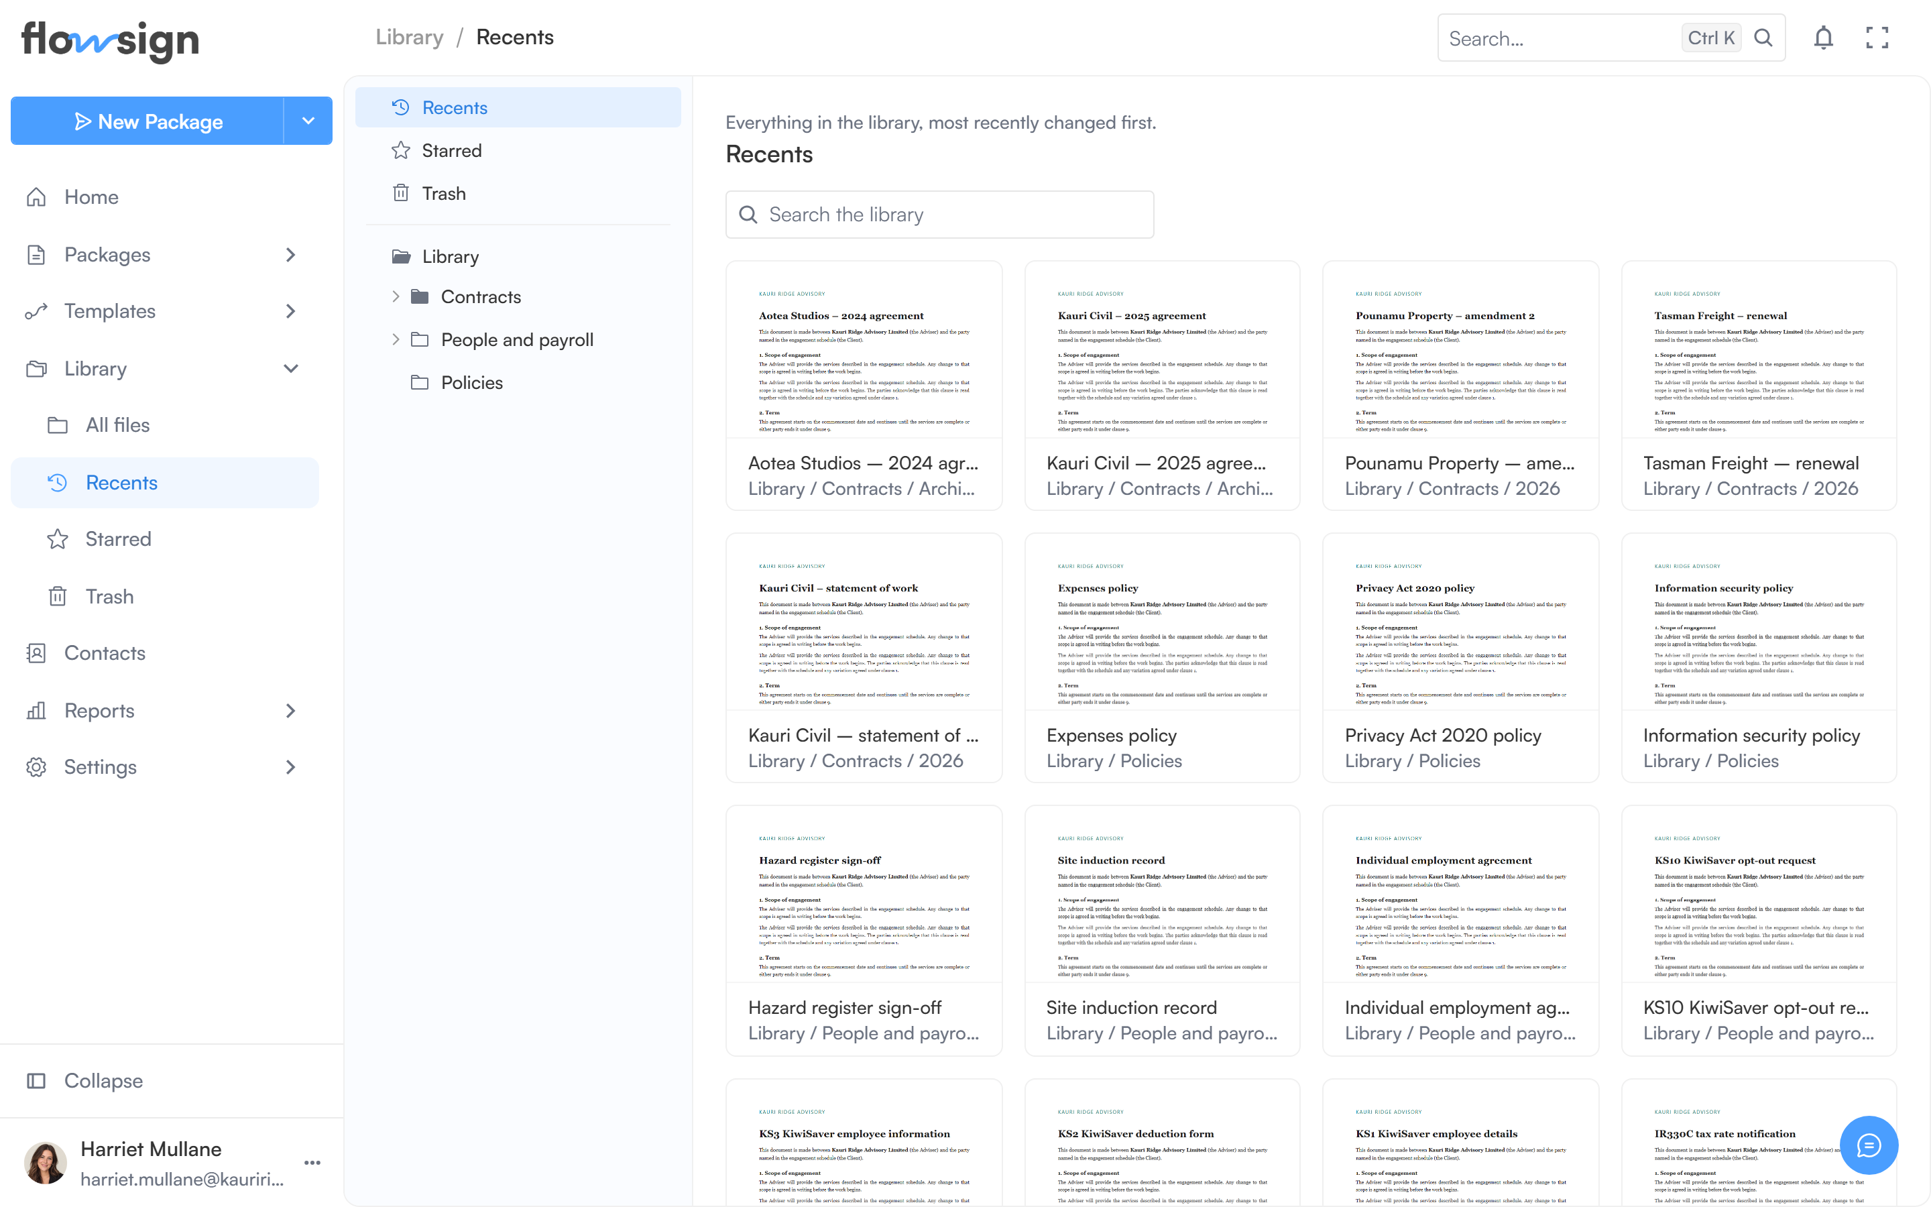Open Site induction record card
This screenshot has height=1207, width=1931.
1162,931
